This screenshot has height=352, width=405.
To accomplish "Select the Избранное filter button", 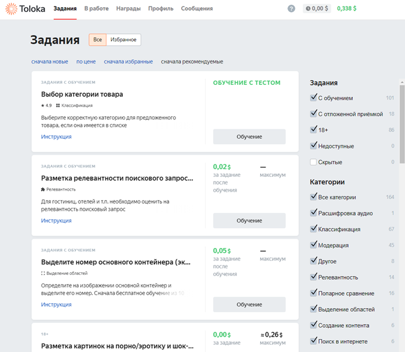I will (x=124, y=40).
